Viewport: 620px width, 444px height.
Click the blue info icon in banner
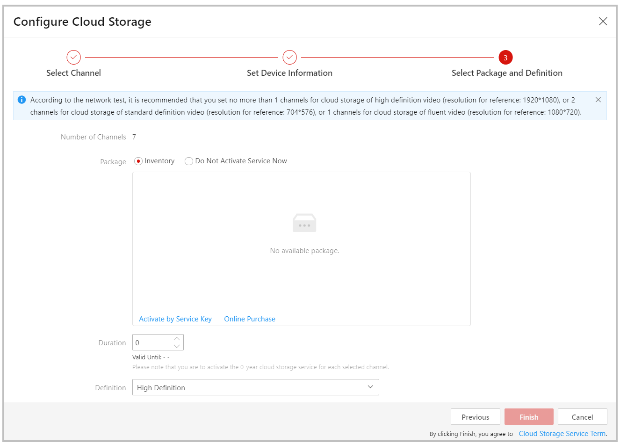pos(22,100)
